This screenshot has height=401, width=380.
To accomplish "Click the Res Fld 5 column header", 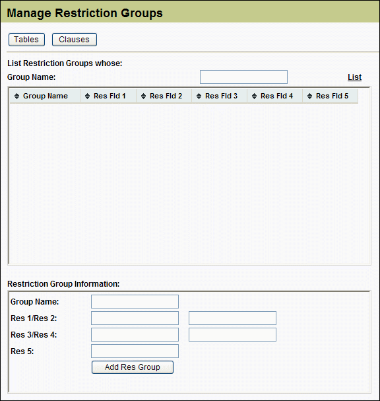I will pyautogui.click(x=331, y=96).
